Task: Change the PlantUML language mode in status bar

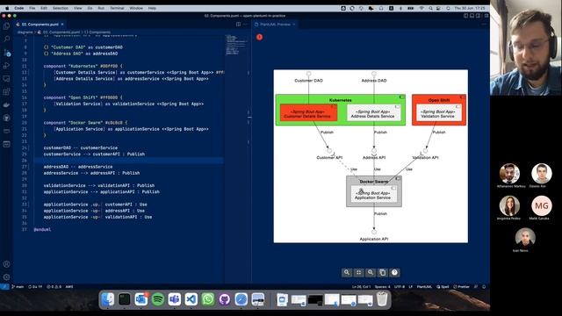Action: click(x=424, y=287)
